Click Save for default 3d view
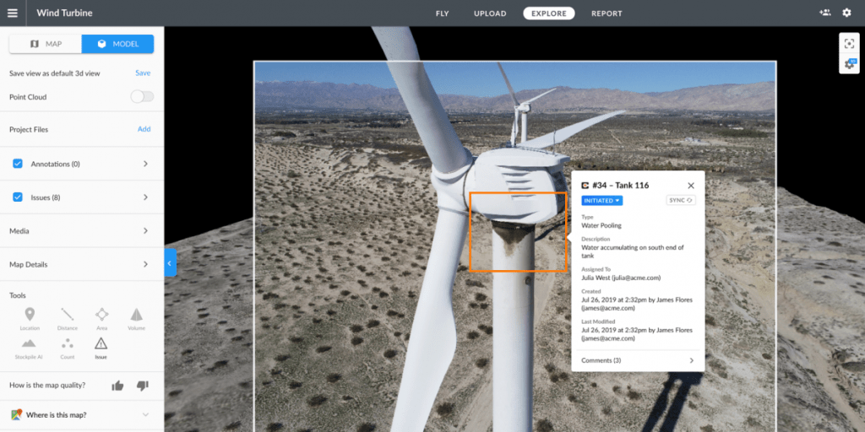Viewport: 865px width, 432px height. pyautogui.click(x=143, y=73)
